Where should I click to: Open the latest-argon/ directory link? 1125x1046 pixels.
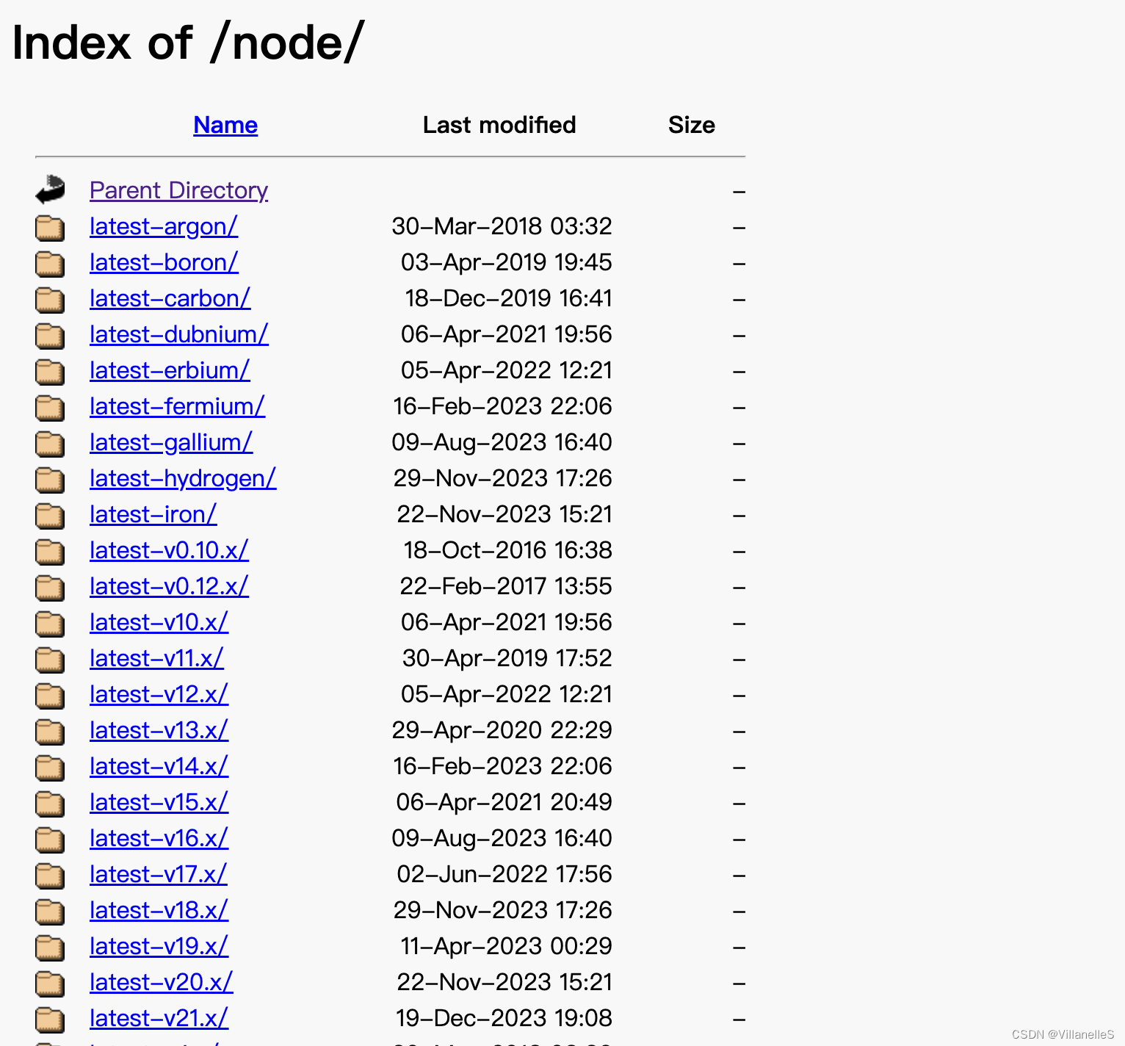coord(164,226)
